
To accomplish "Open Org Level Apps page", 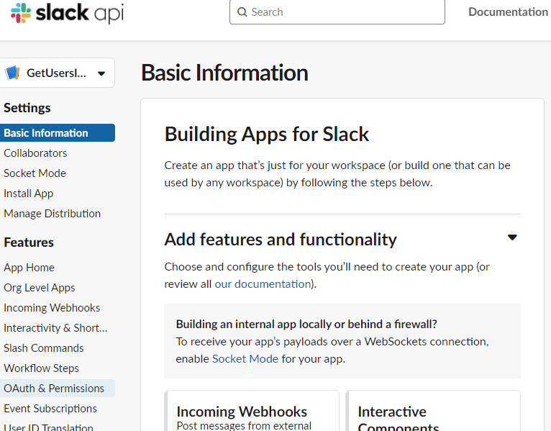I will [x=40, y=288].
